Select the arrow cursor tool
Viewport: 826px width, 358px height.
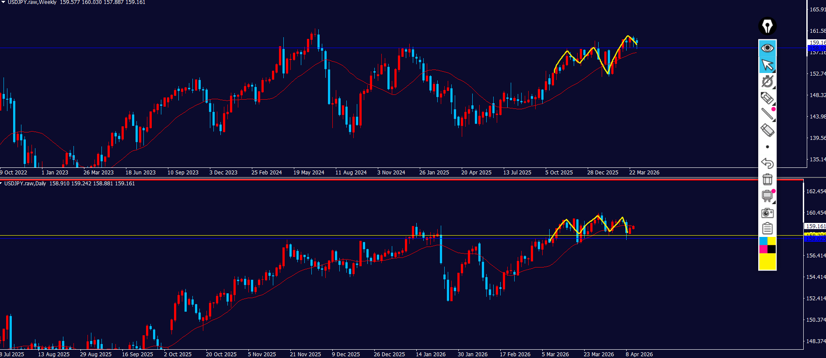(767, 65)
